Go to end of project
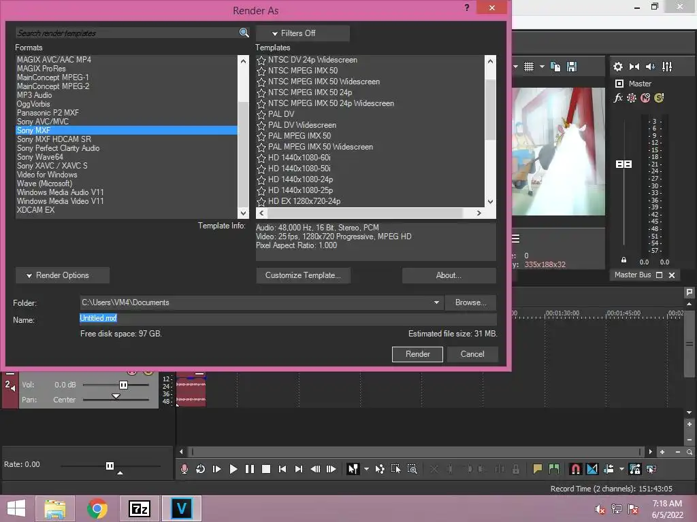The height and width of the screenshot is (522, 697). [x=299, y=469]
